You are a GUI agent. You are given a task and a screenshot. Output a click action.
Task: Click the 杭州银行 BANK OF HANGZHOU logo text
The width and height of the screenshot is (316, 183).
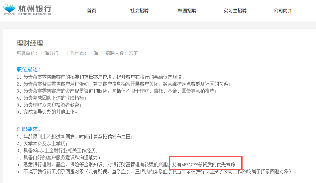click(x=35, y=10)
